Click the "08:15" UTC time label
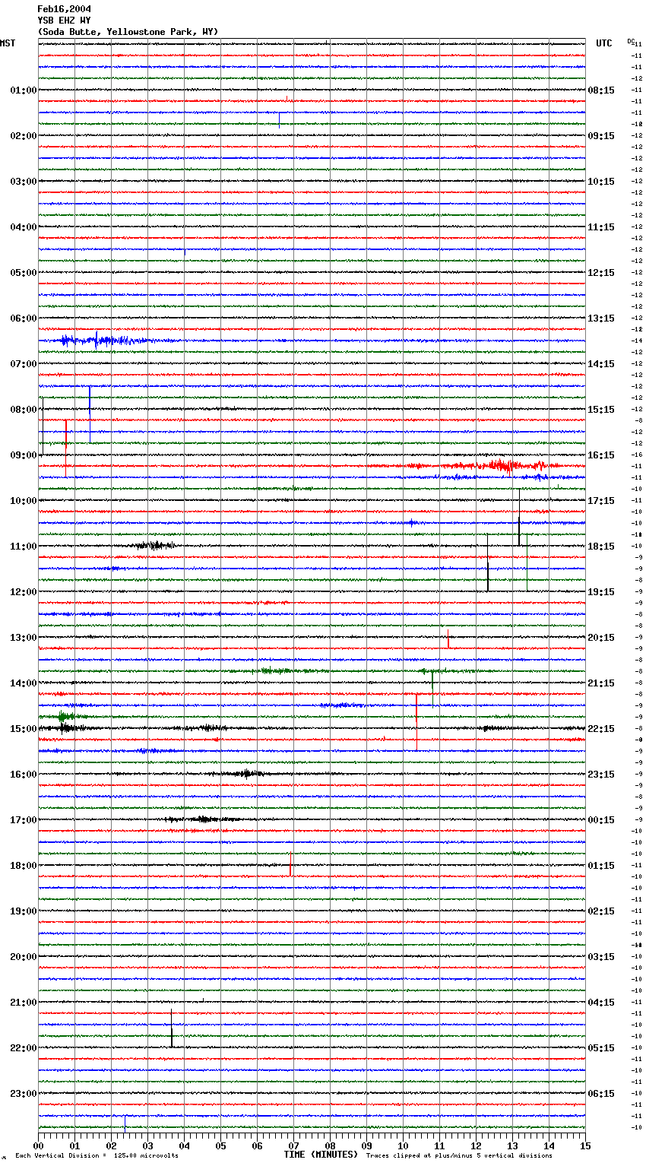 point(601,90)
